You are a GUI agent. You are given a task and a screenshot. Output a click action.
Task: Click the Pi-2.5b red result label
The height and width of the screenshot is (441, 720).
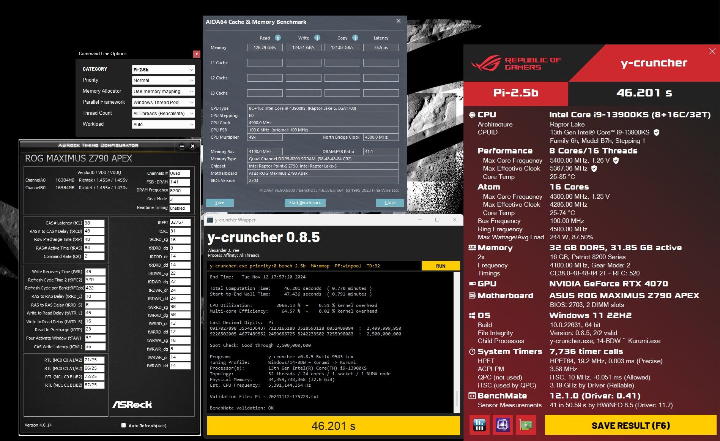coord(516,93)
